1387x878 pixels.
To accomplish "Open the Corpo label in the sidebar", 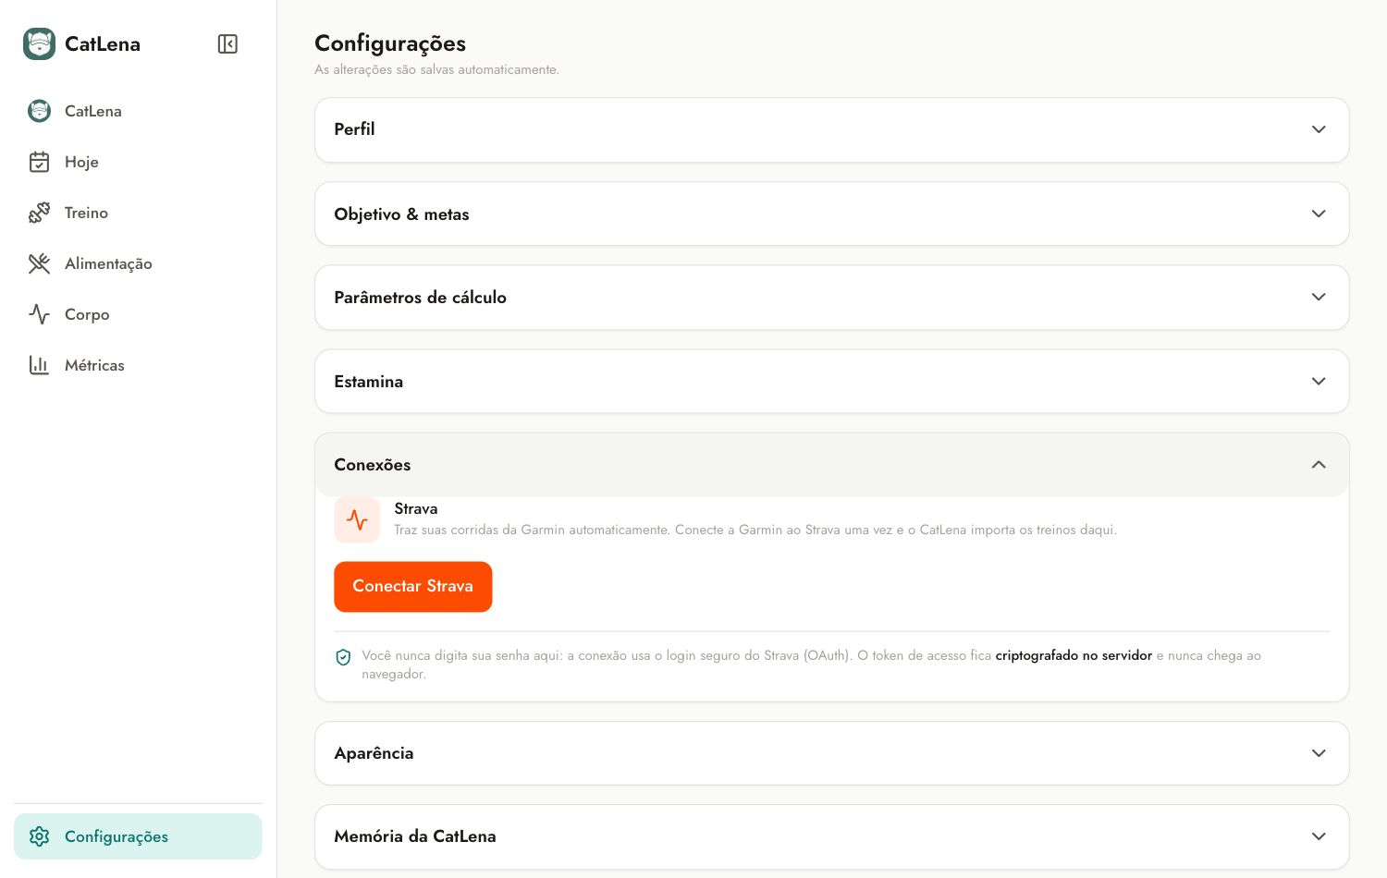I will point(87,314).
